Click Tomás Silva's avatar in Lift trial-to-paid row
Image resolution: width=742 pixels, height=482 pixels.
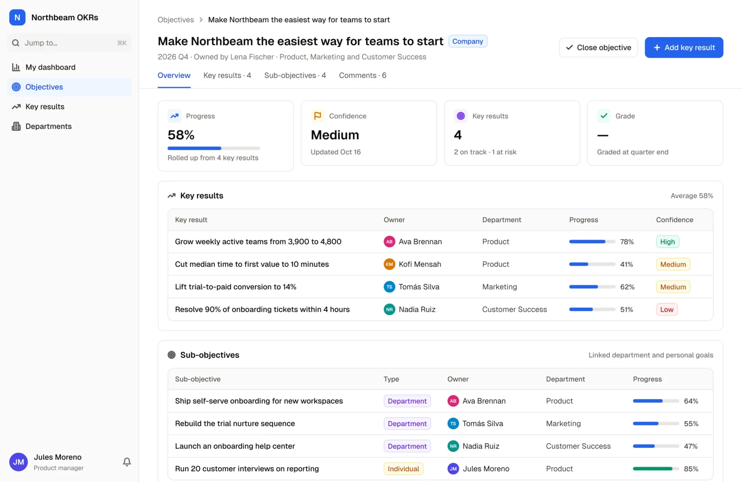pyautogui.click(x=390, y=287)
